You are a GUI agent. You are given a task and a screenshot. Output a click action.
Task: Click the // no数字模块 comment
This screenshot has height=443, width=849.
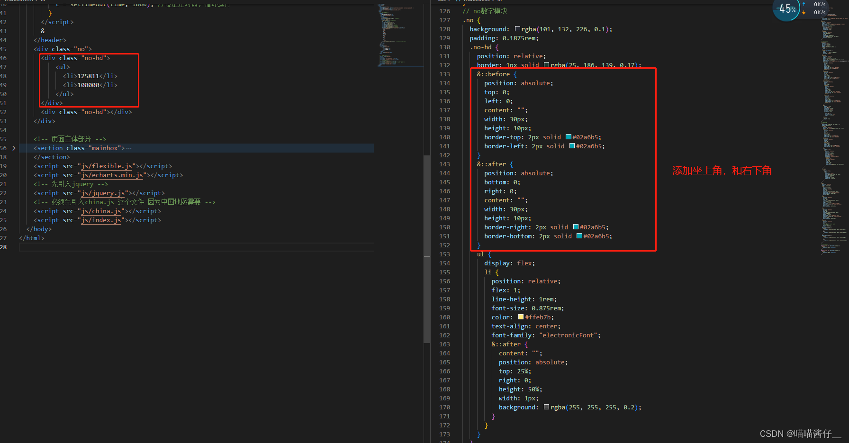[x=485, y=11]
